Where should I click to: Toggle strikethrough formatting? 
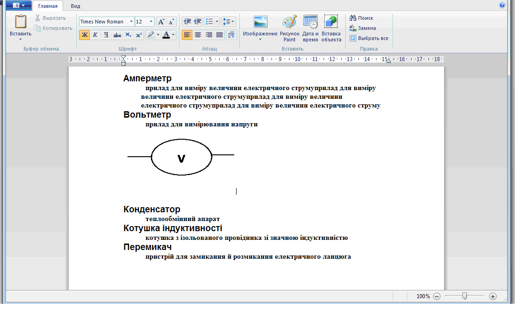[x=117, y=35]
